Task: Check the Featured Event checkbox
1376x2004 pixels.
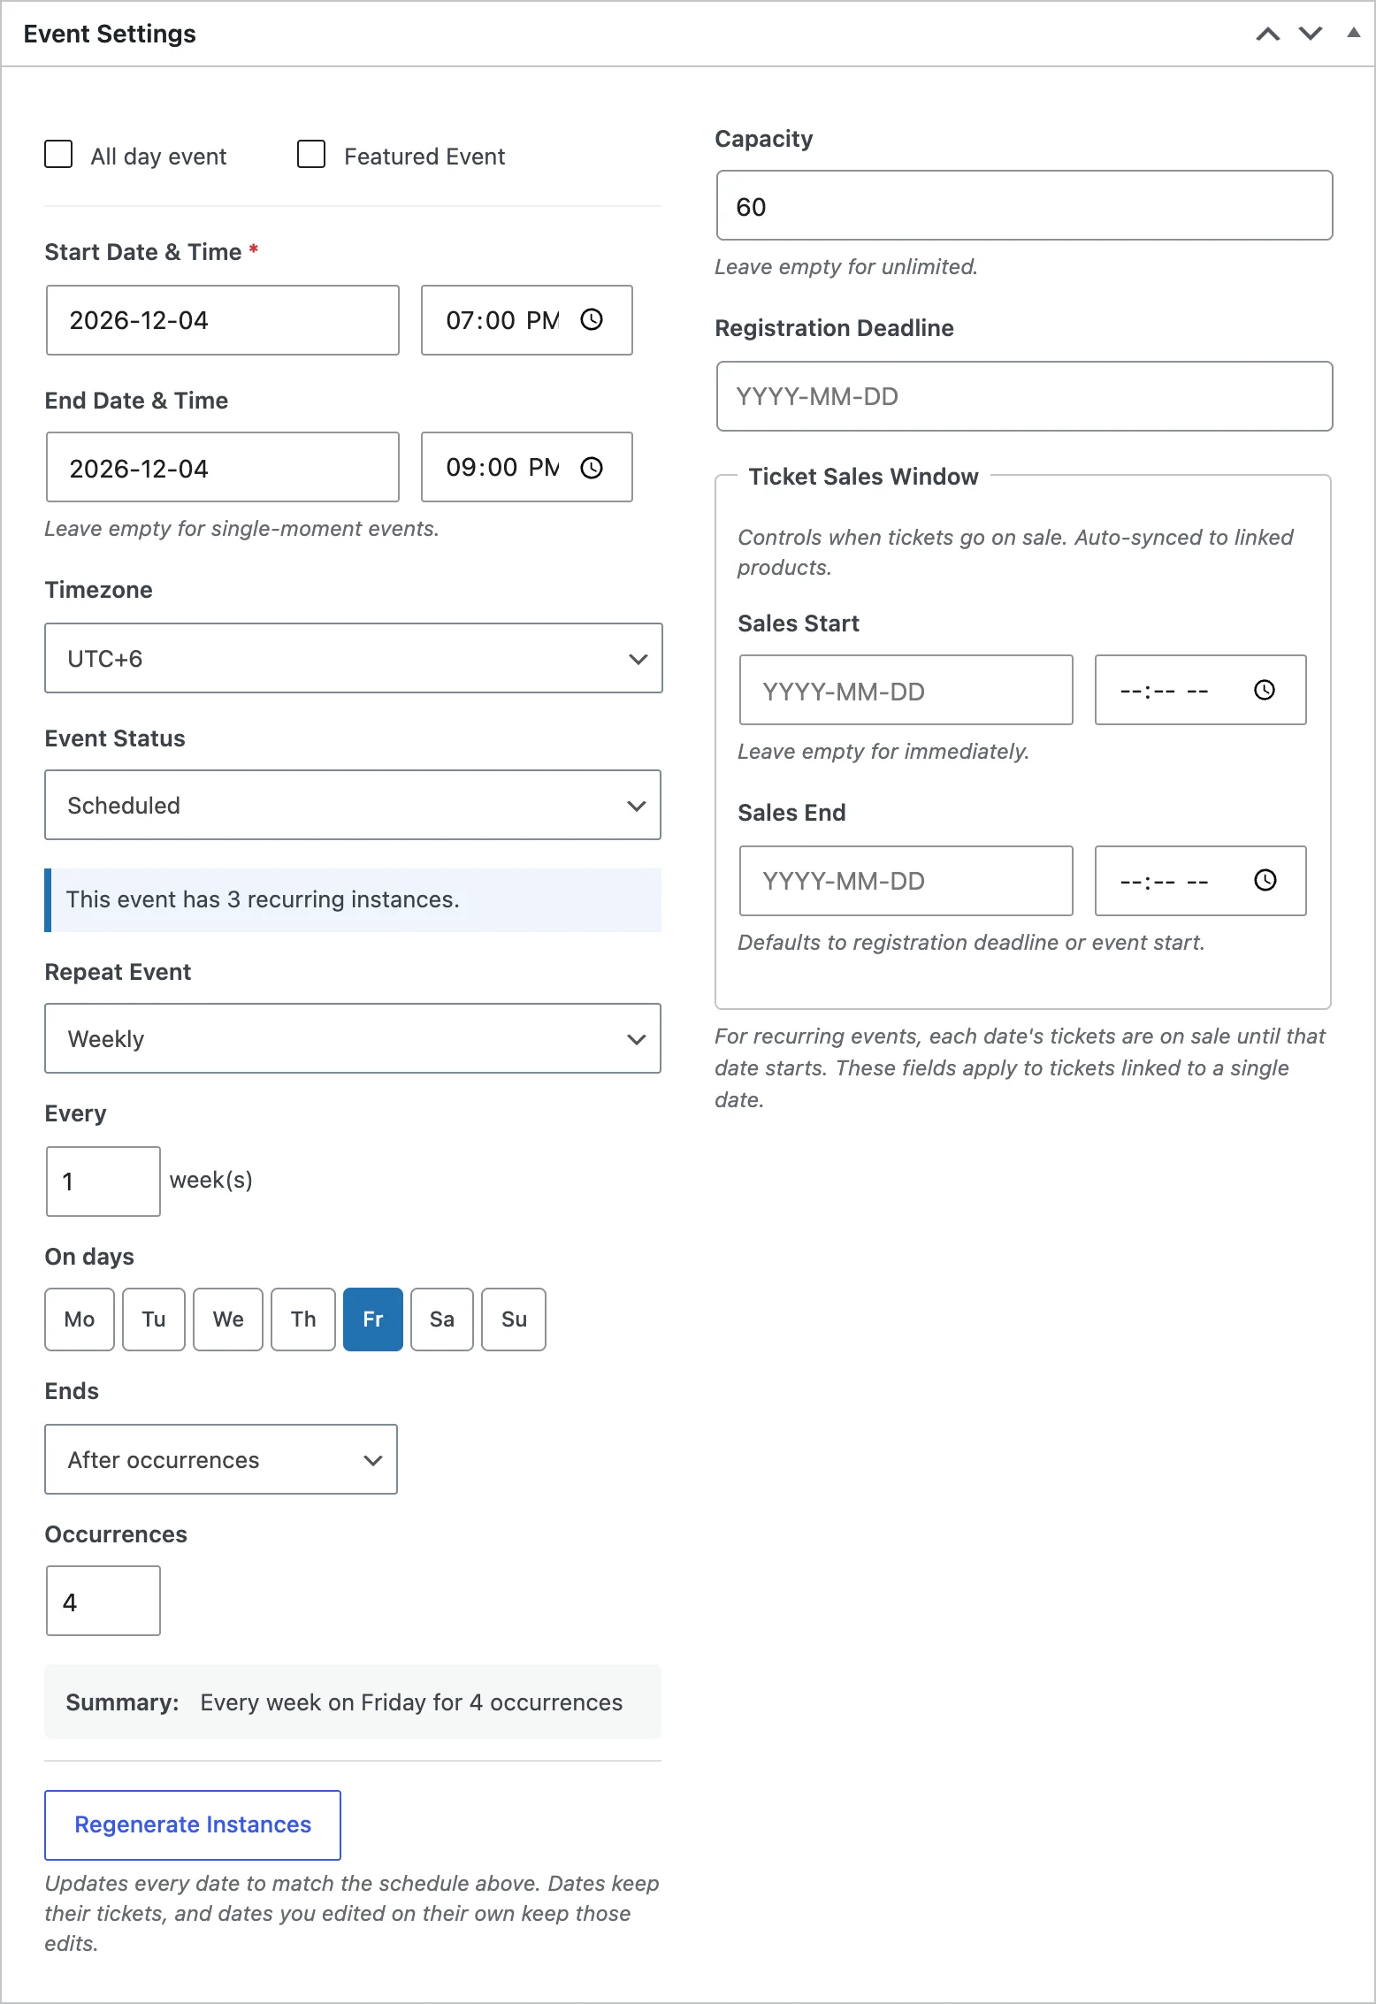Action: 311,154
